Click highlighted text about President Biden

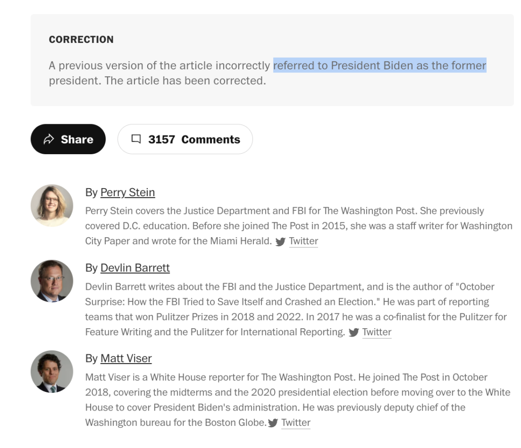[x=380, y=65]
